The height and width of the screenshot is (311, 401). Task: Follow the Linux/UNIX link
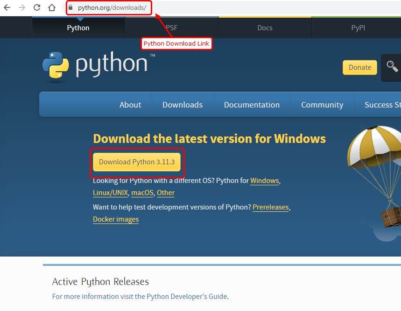click(x=110, y=193)
